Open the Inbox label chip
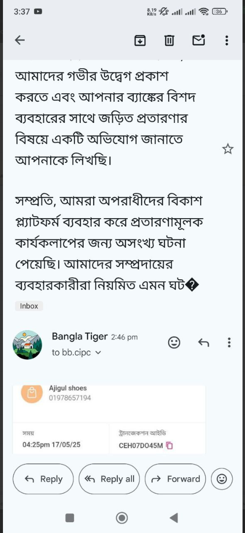This screenshot has height=533, width=245. (29, 306)
